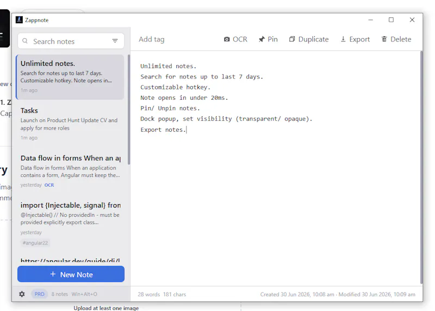Click the '8 notes' count label
435x311 pixels.
coord(59,294)
